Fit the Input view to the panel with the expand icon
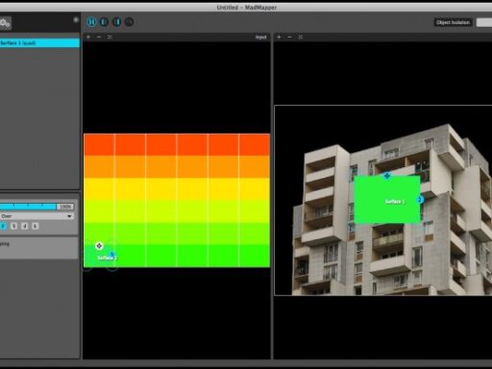The image size is (492, 369). 110,37
